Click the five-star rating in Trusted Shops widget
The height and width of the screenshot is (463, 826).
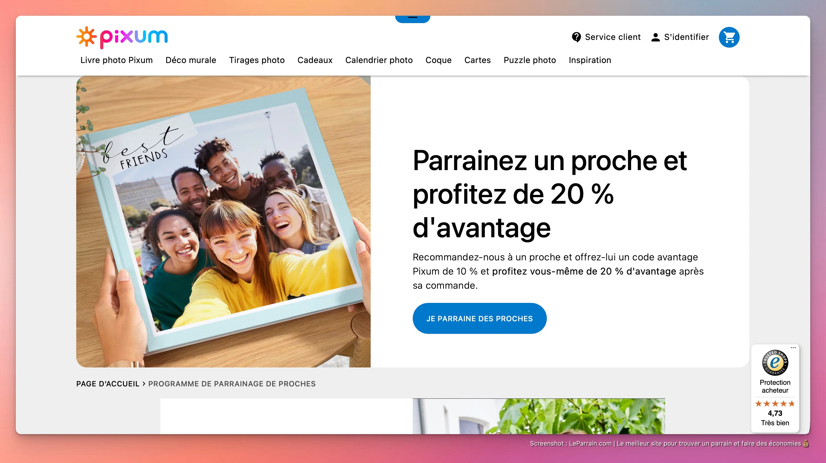(x=775, y=403)
